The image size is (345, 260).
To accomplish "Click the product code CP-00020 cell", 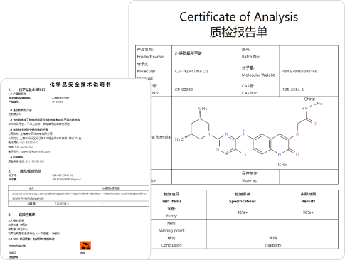I will coord(206,90).
